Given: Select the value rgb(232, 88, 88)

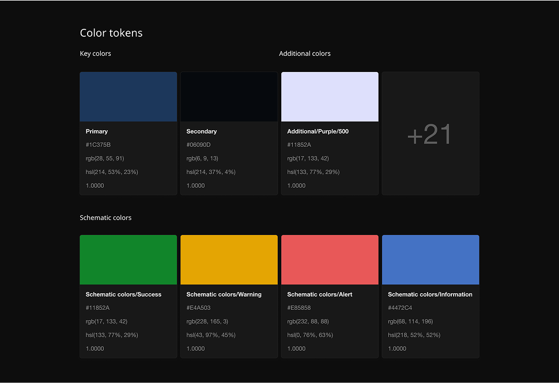Looking at the screenshot, I should pos(308,321).
